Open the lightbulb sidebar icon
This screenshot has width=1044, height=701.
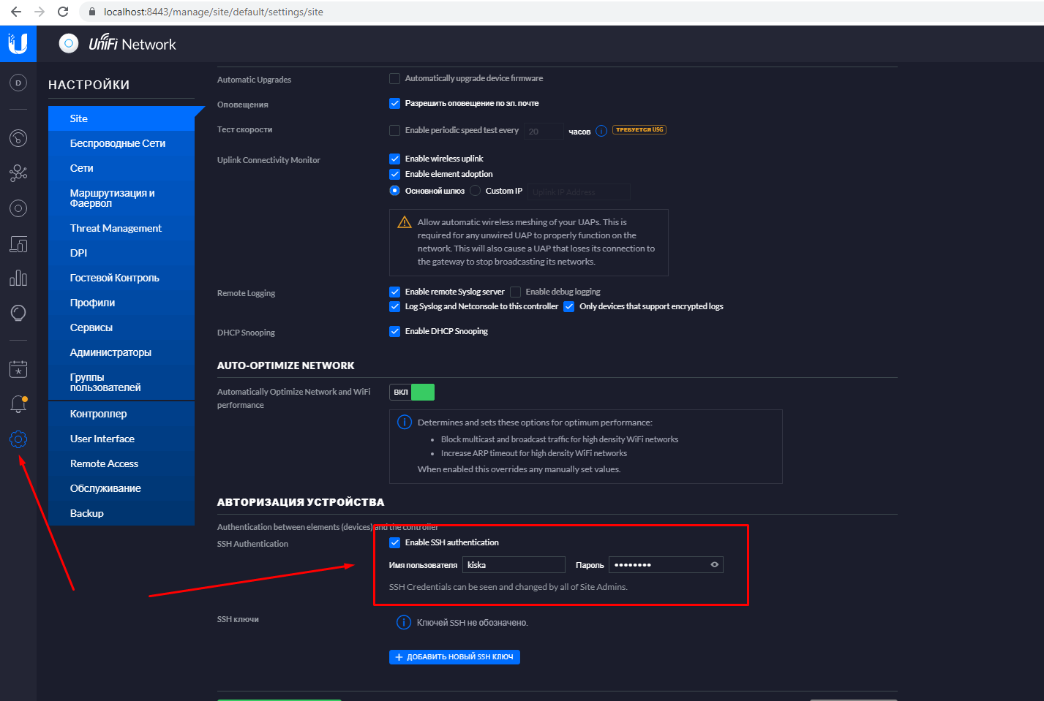coord(18,313)
